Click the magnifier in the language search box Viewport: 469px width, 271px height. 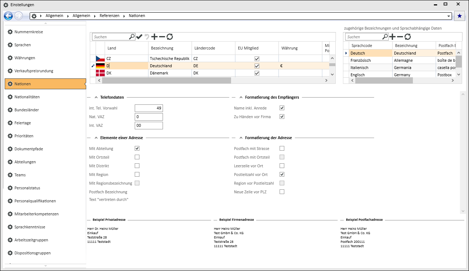(385, 36)
